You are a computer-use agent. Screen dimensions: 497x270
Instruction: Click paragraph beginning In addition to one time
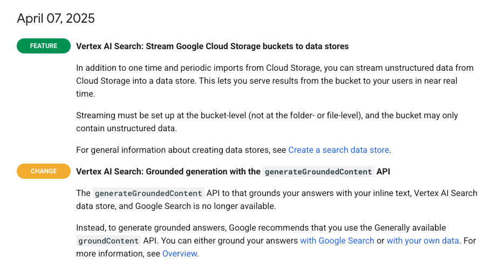pos(275,81)
